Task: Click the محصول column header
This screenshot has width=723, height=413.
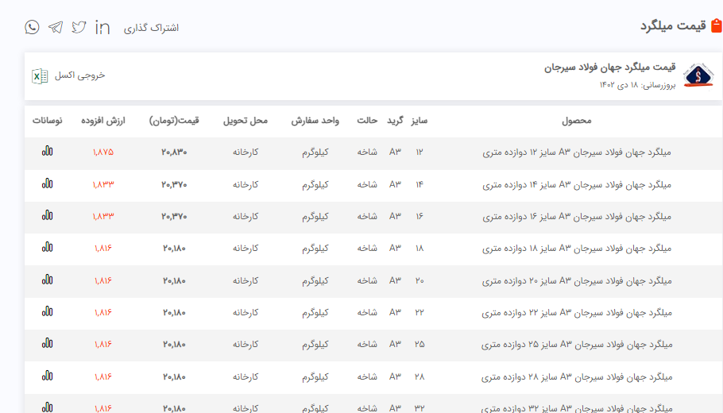Action: coord(576,121)
